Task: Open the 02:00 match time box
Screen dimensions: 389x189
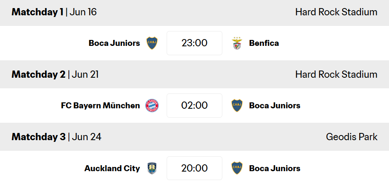Action: [195, 105]
